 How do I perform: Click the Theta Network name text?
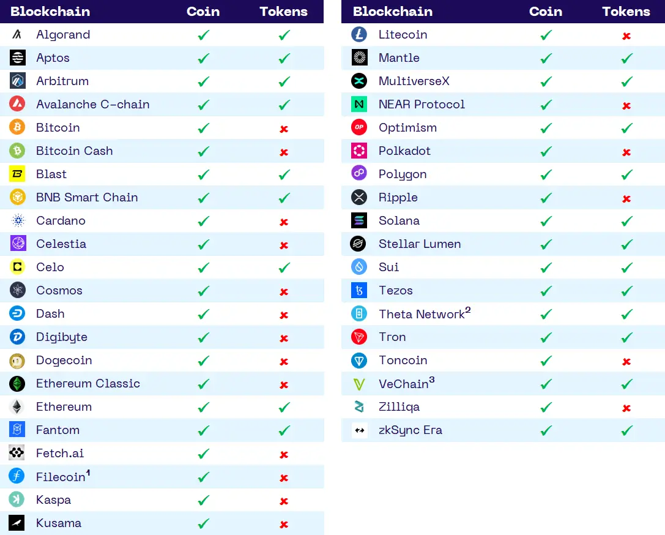click(422, 314)
